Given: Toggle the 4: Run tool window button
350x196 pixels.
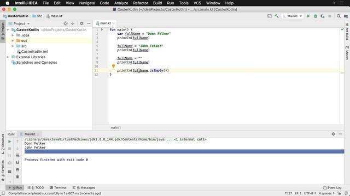Looking at the screenshot, I should point(15,187).
